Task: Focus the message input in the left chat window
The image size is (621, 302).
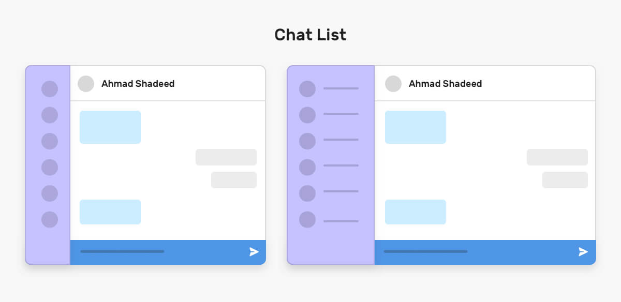Action: coord(122,252)
